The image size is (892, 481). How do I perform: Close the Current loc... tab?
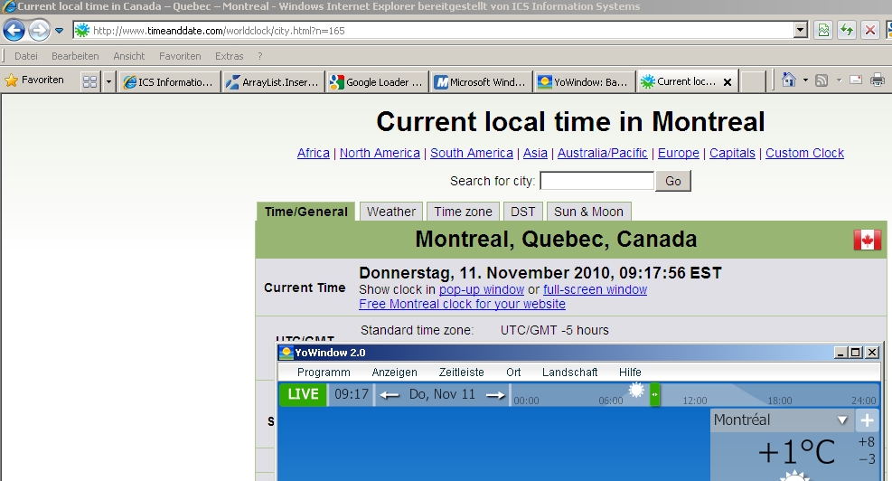pos(727,82)
